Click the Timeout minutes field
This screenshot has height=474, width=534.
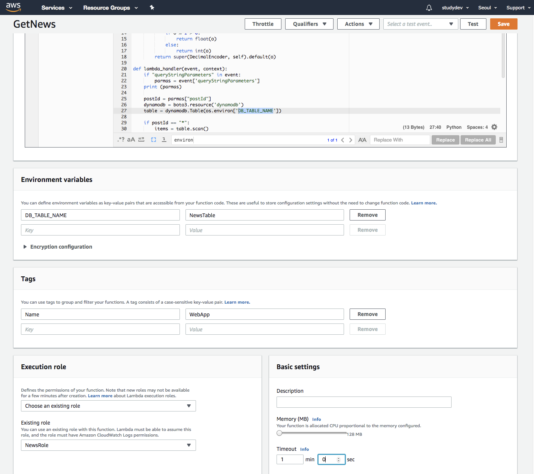[x=290, y=459]
